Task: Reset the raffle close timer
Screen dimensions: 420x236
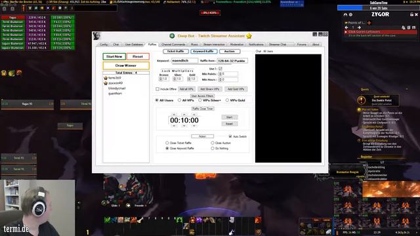Action: [229, 124]
